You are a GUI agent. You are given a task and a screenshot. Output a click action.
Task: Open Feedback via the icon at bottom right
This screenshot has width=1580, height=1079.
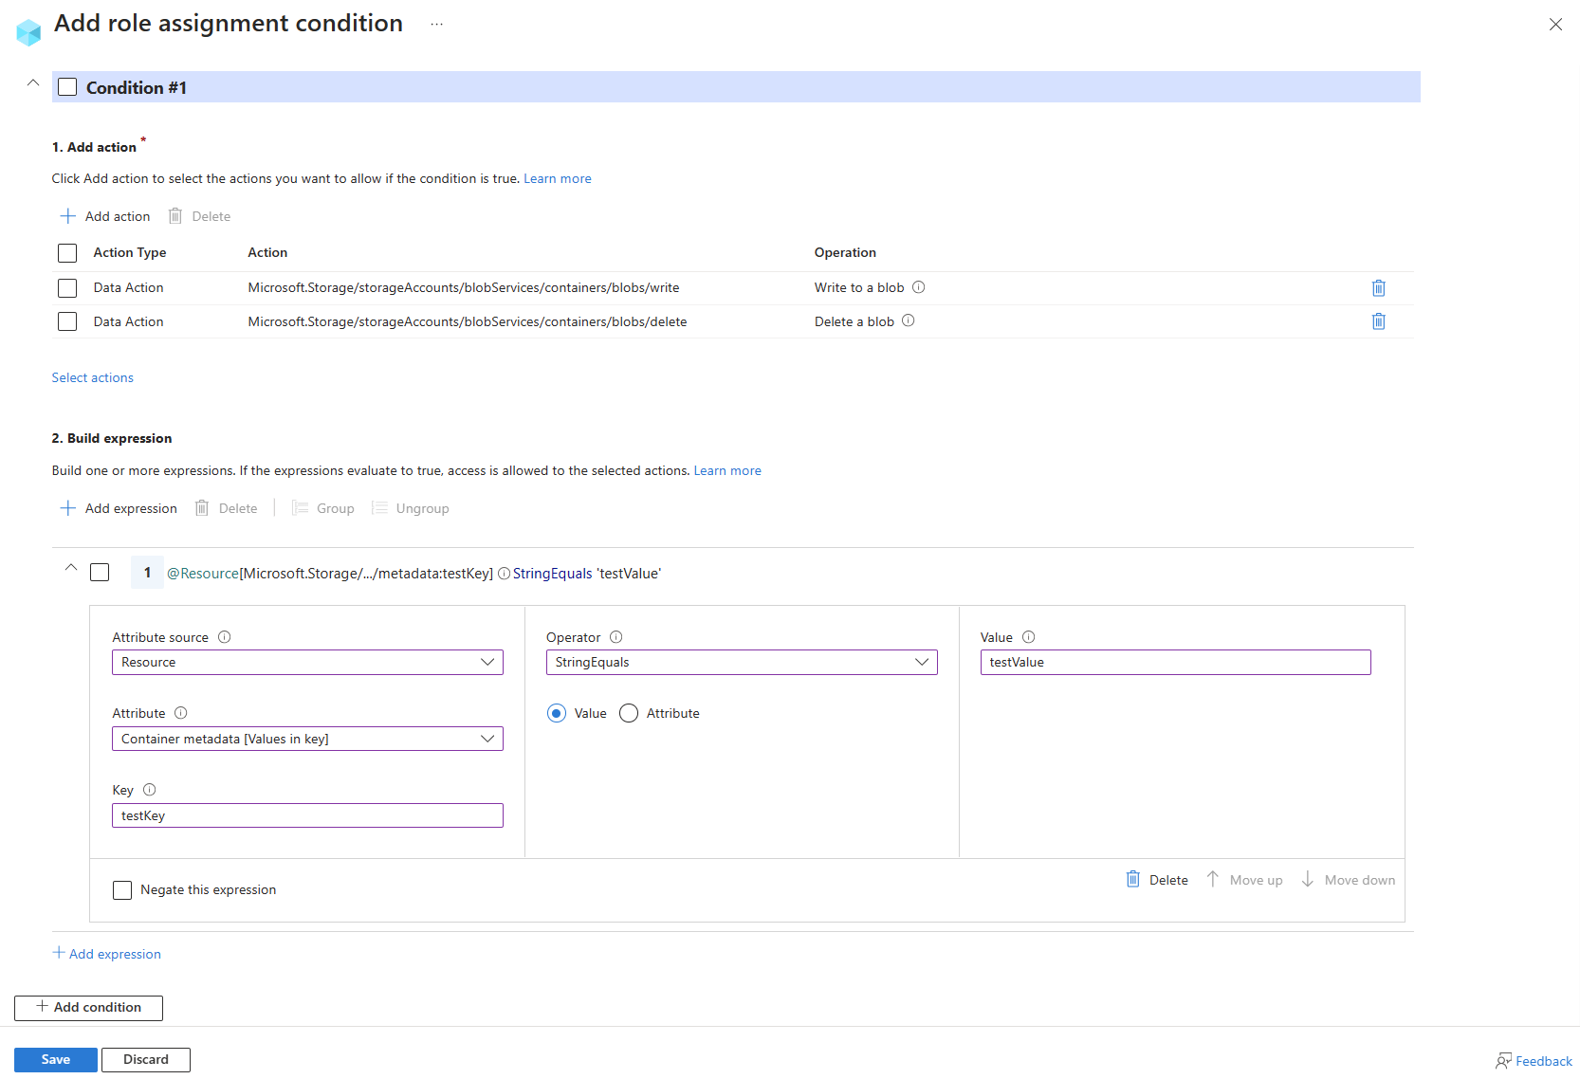click(x=1503, y=1060)
